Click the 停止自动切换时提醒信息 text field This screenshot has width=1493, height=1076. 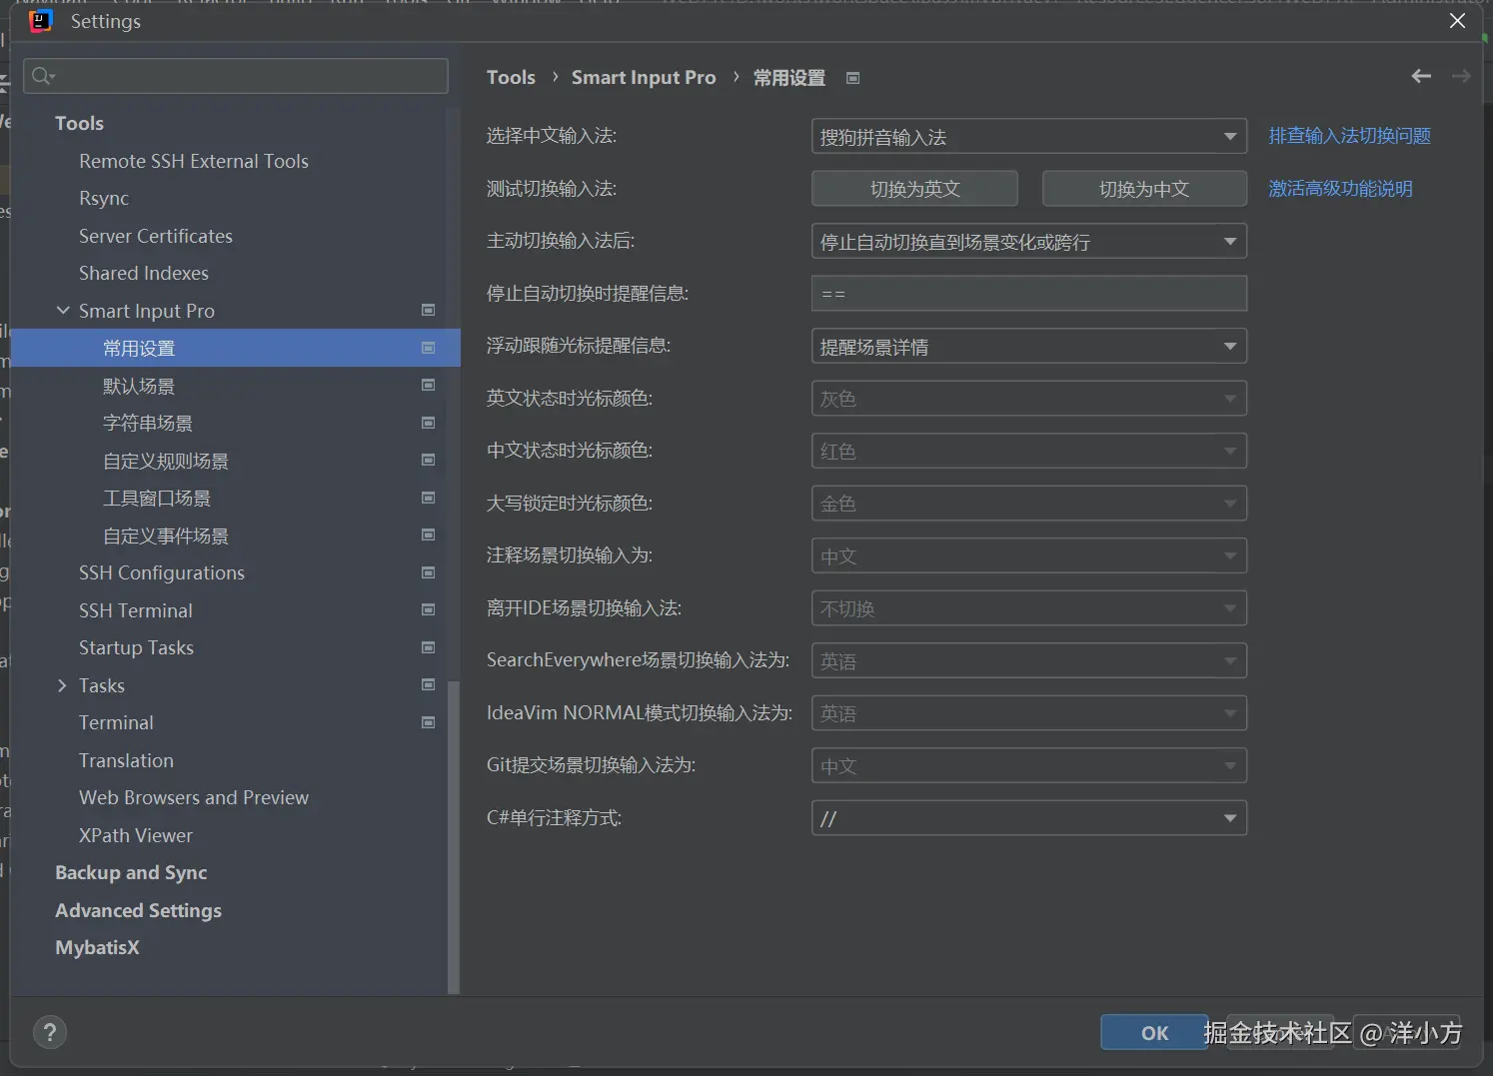coord(1029,294)
